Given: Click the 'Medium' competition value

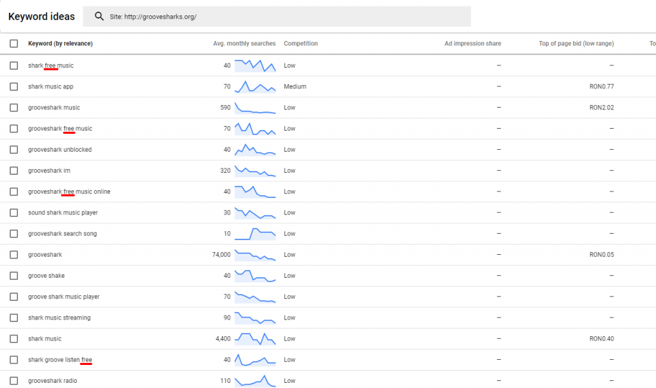Looking at the screenshot, I should coord(295,86).
